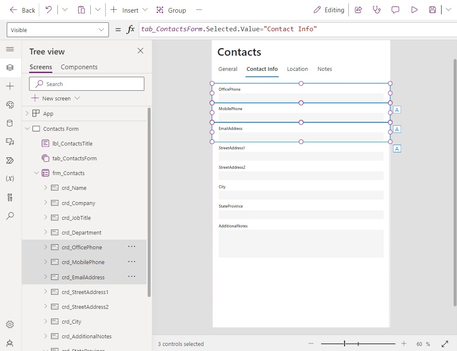The width and height of the screenshot is (457, 351).
Task: Go Back using the Back button
Action: 22,10
